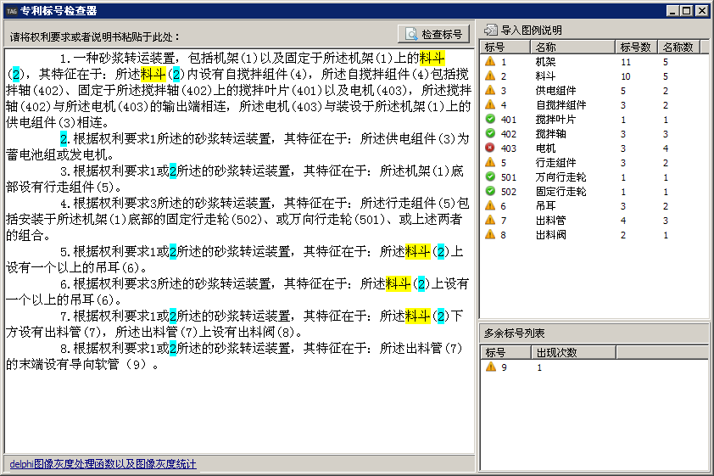This screenshot has height=476, width=714.
Task: Click green check icon beside 搅拌叶片
Action: tap(490, 120)
